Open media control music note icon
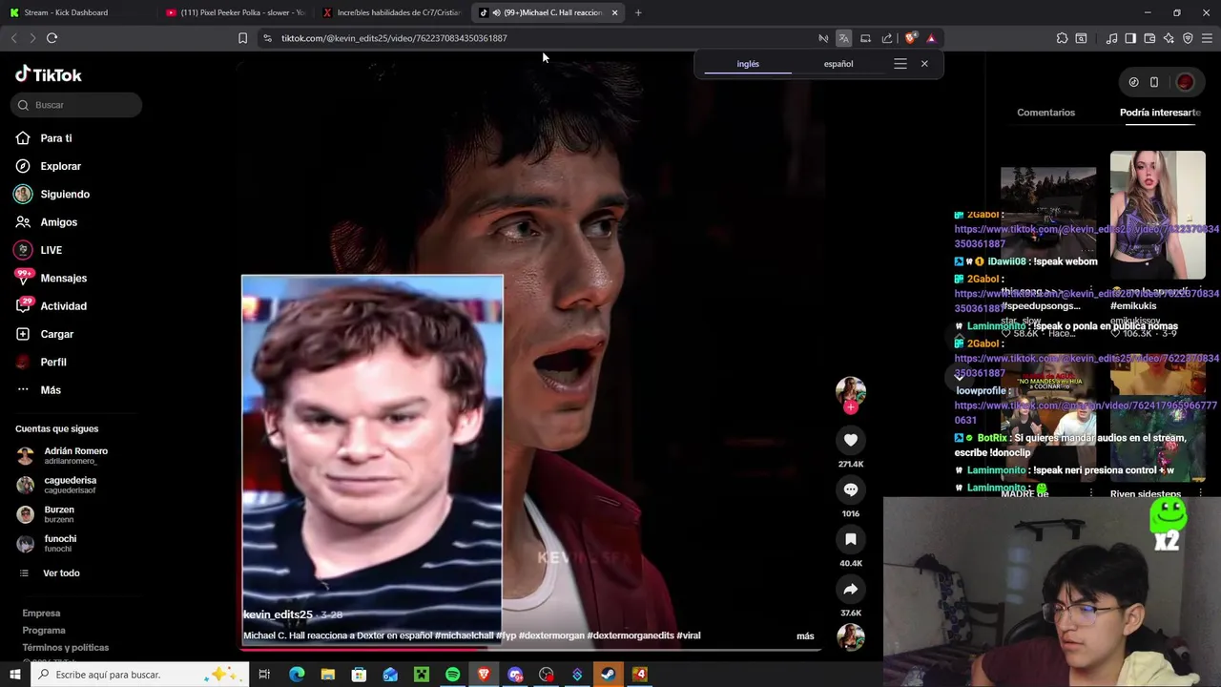Image resolution: width=1221 pixels, height=687 pixels. click(x=1111, y=38)
